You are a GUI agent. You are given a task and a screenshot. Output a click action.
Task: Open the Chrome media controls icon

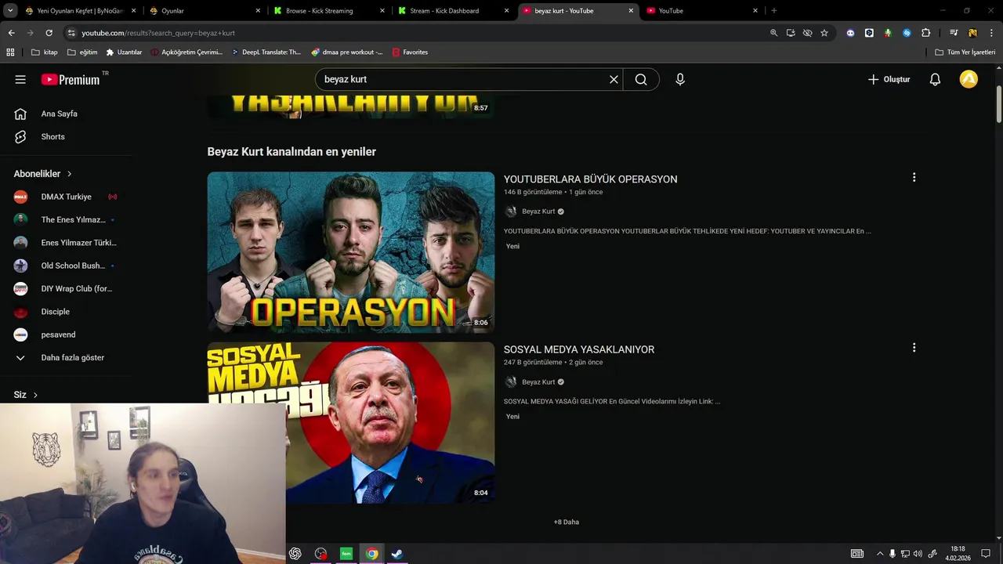point(954,33)
